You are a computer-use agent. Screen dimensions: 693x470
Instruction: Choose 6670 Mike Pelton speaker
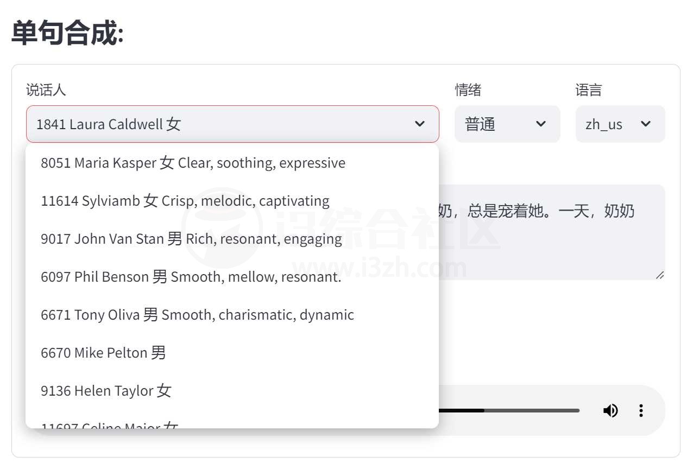tap(232, 353)
